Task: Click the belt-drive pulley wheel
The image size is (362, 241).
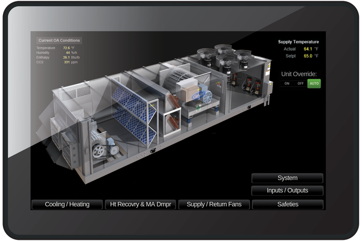Action: [x=98, y=151]
